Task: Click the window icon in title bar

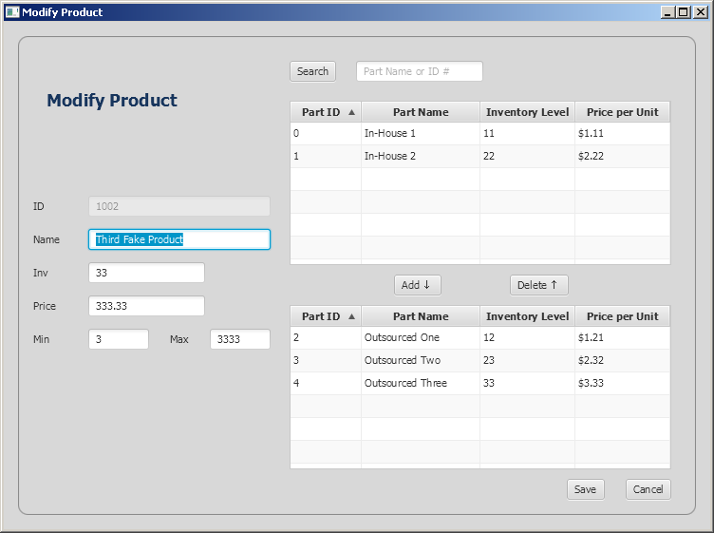Action: 11,12
